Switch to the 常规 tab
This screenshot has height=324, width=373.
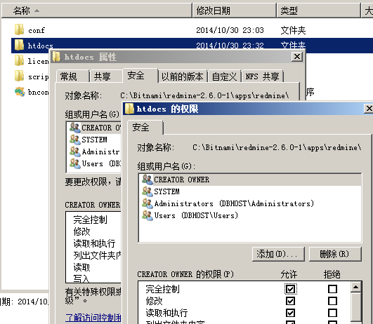[72, 76]
